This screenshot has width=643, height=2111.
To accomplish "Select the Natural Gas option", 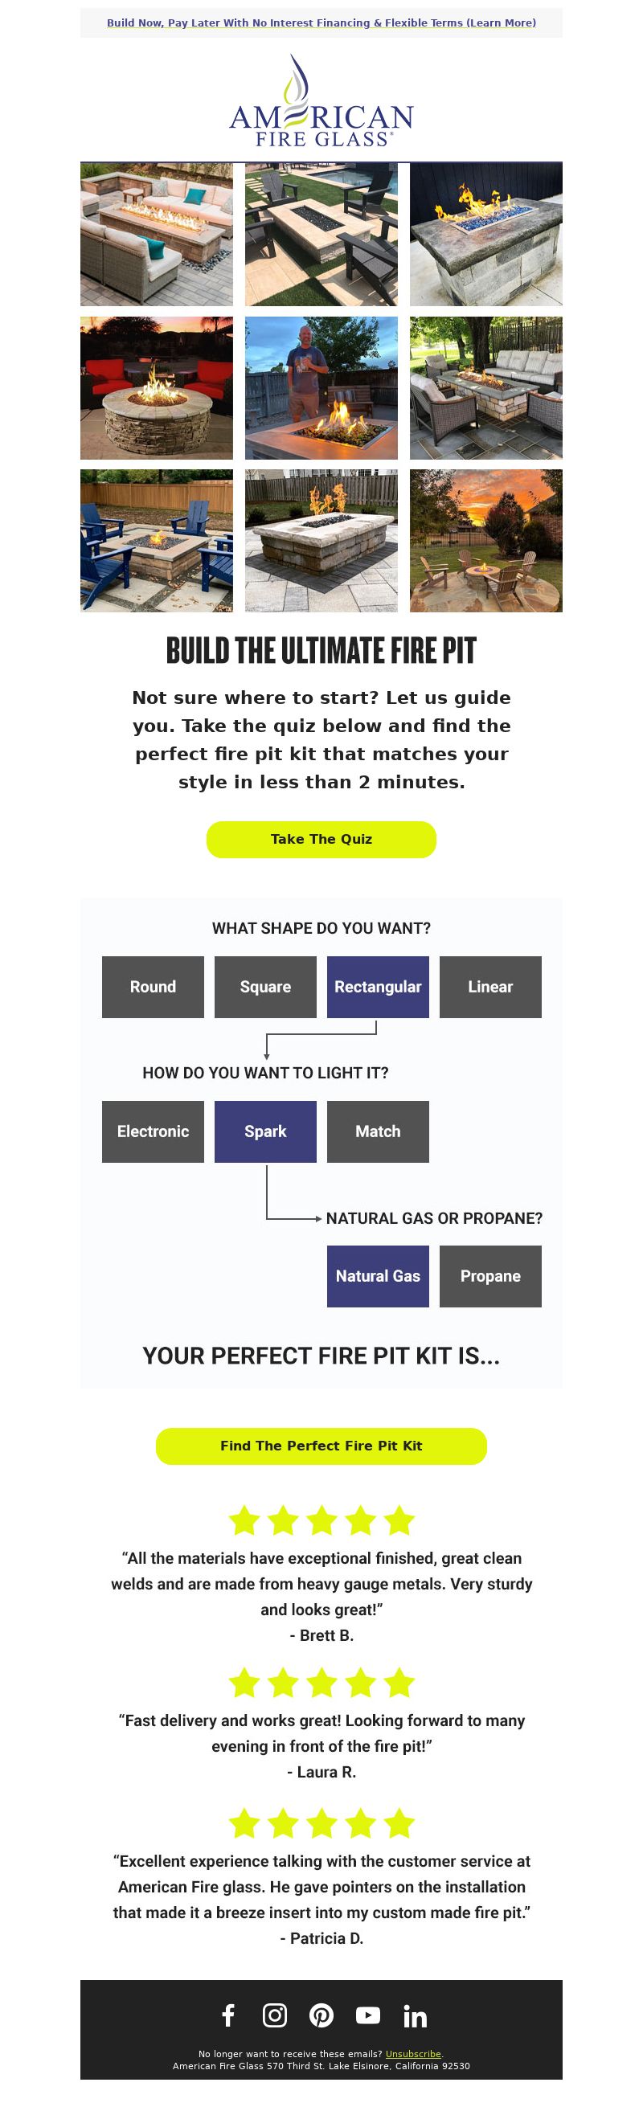I will pos(378,1276).
